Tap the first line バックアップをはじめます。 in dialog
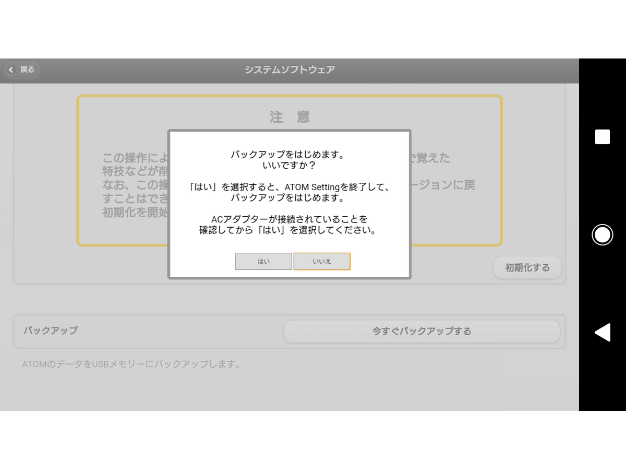This screenshot has height=470, width=626. tap(290, 155)
